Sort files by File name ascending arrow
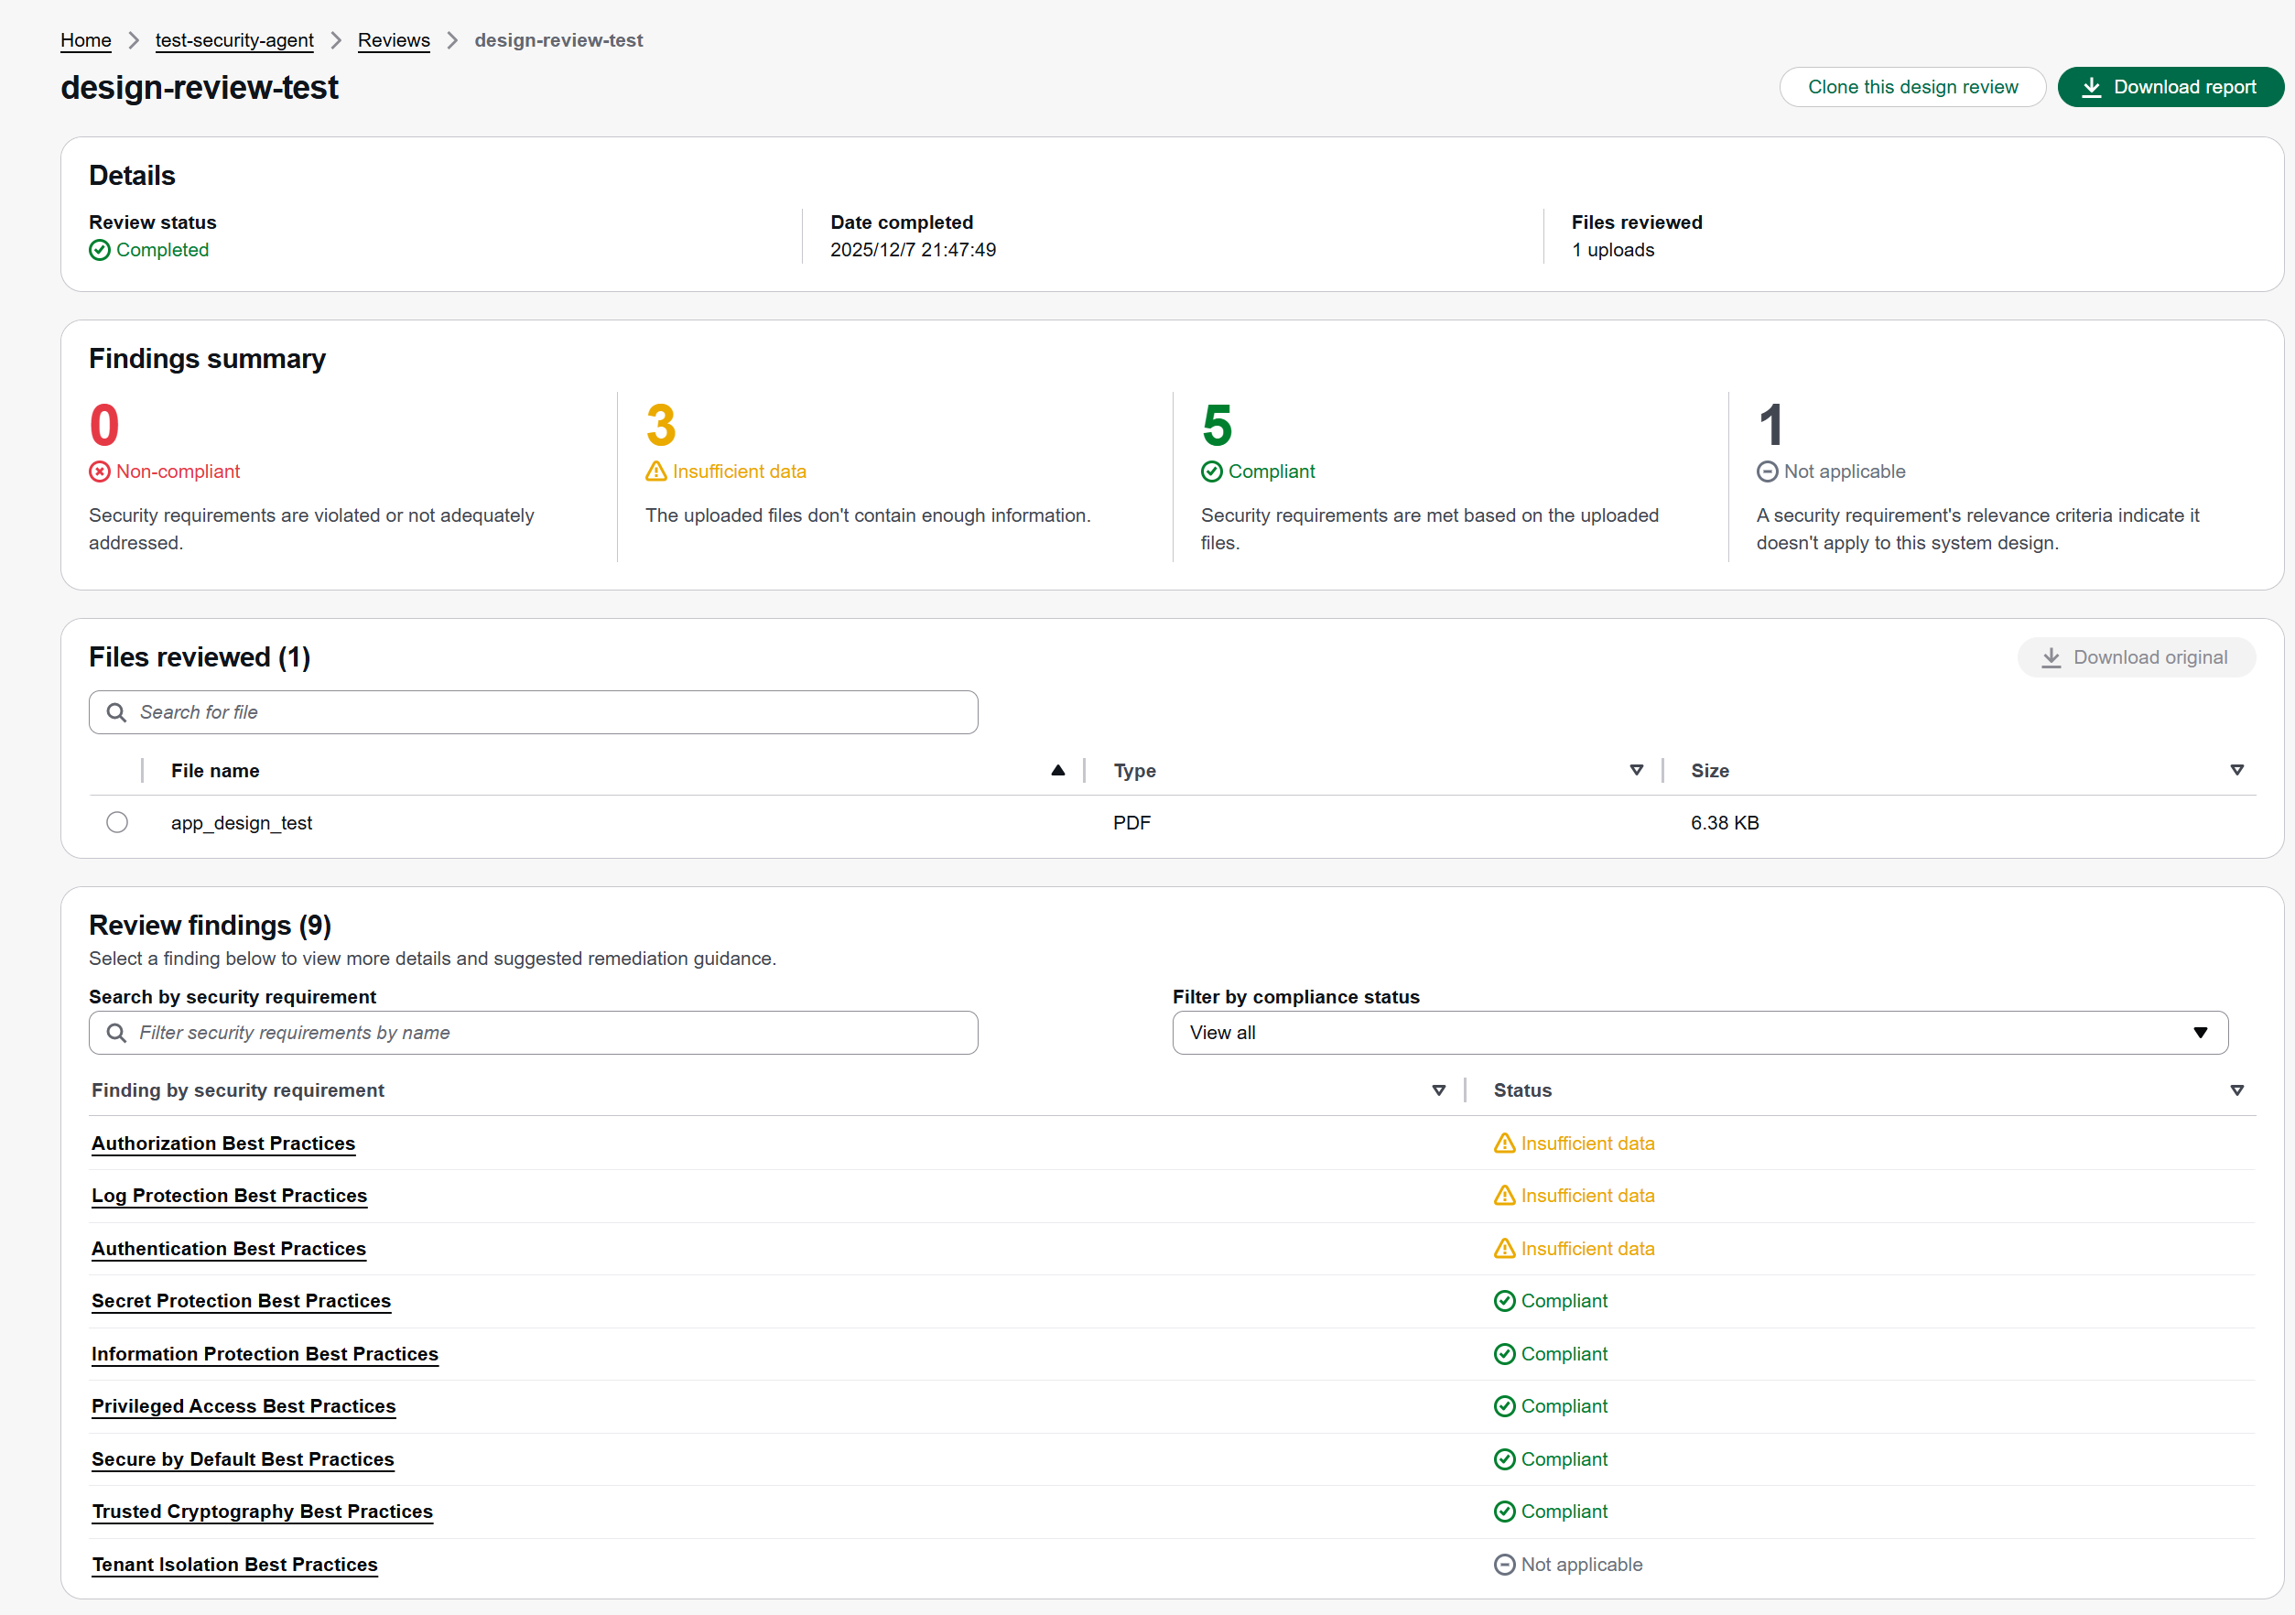This screenshot has width=2295, height=1615. point(1057,771)
